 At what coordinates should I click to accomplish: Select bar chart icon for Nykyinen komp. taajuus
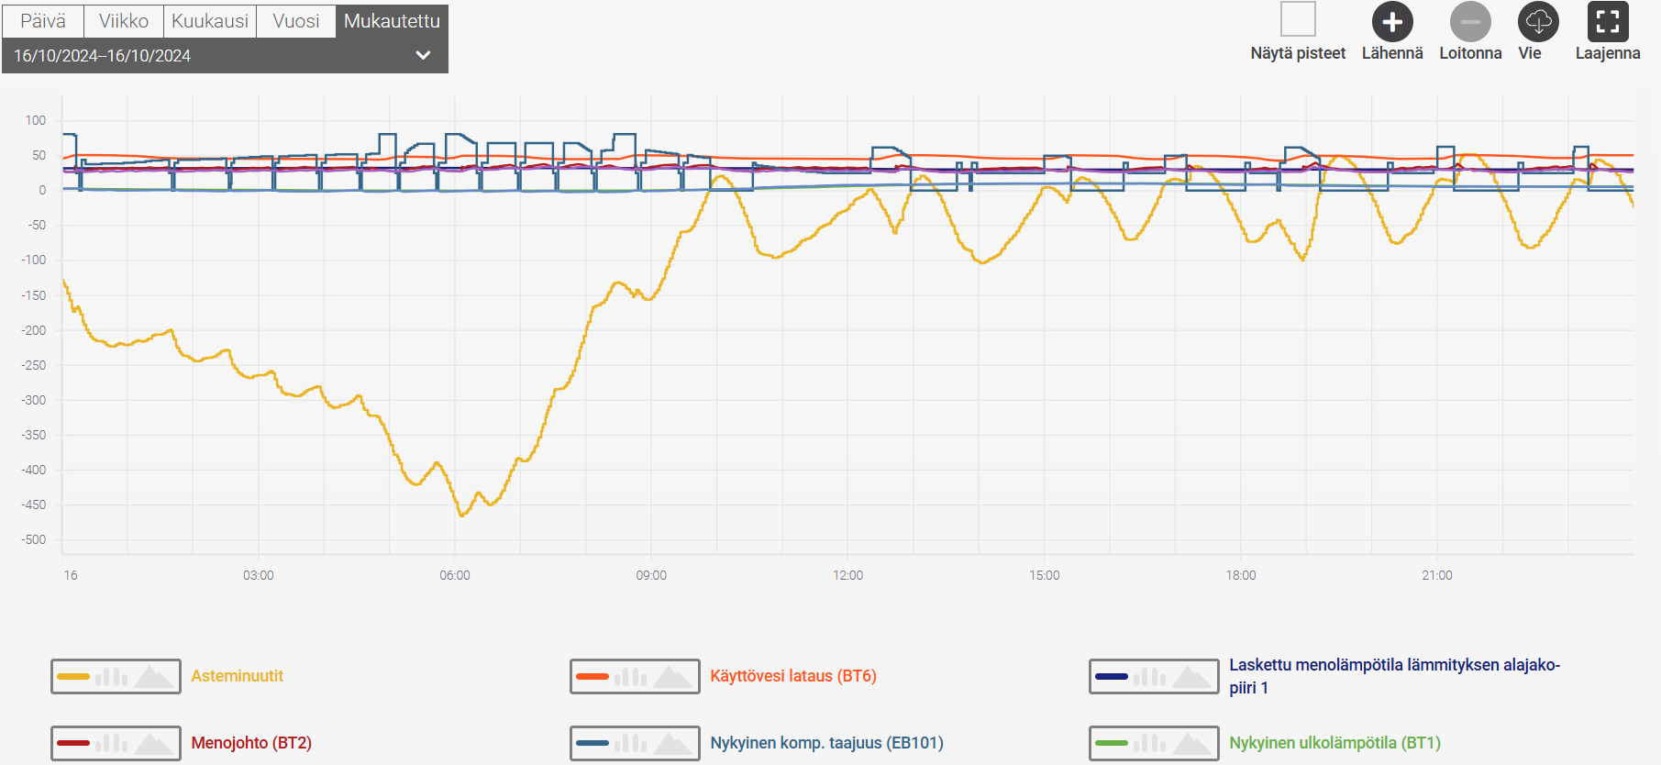click(631, 743)
